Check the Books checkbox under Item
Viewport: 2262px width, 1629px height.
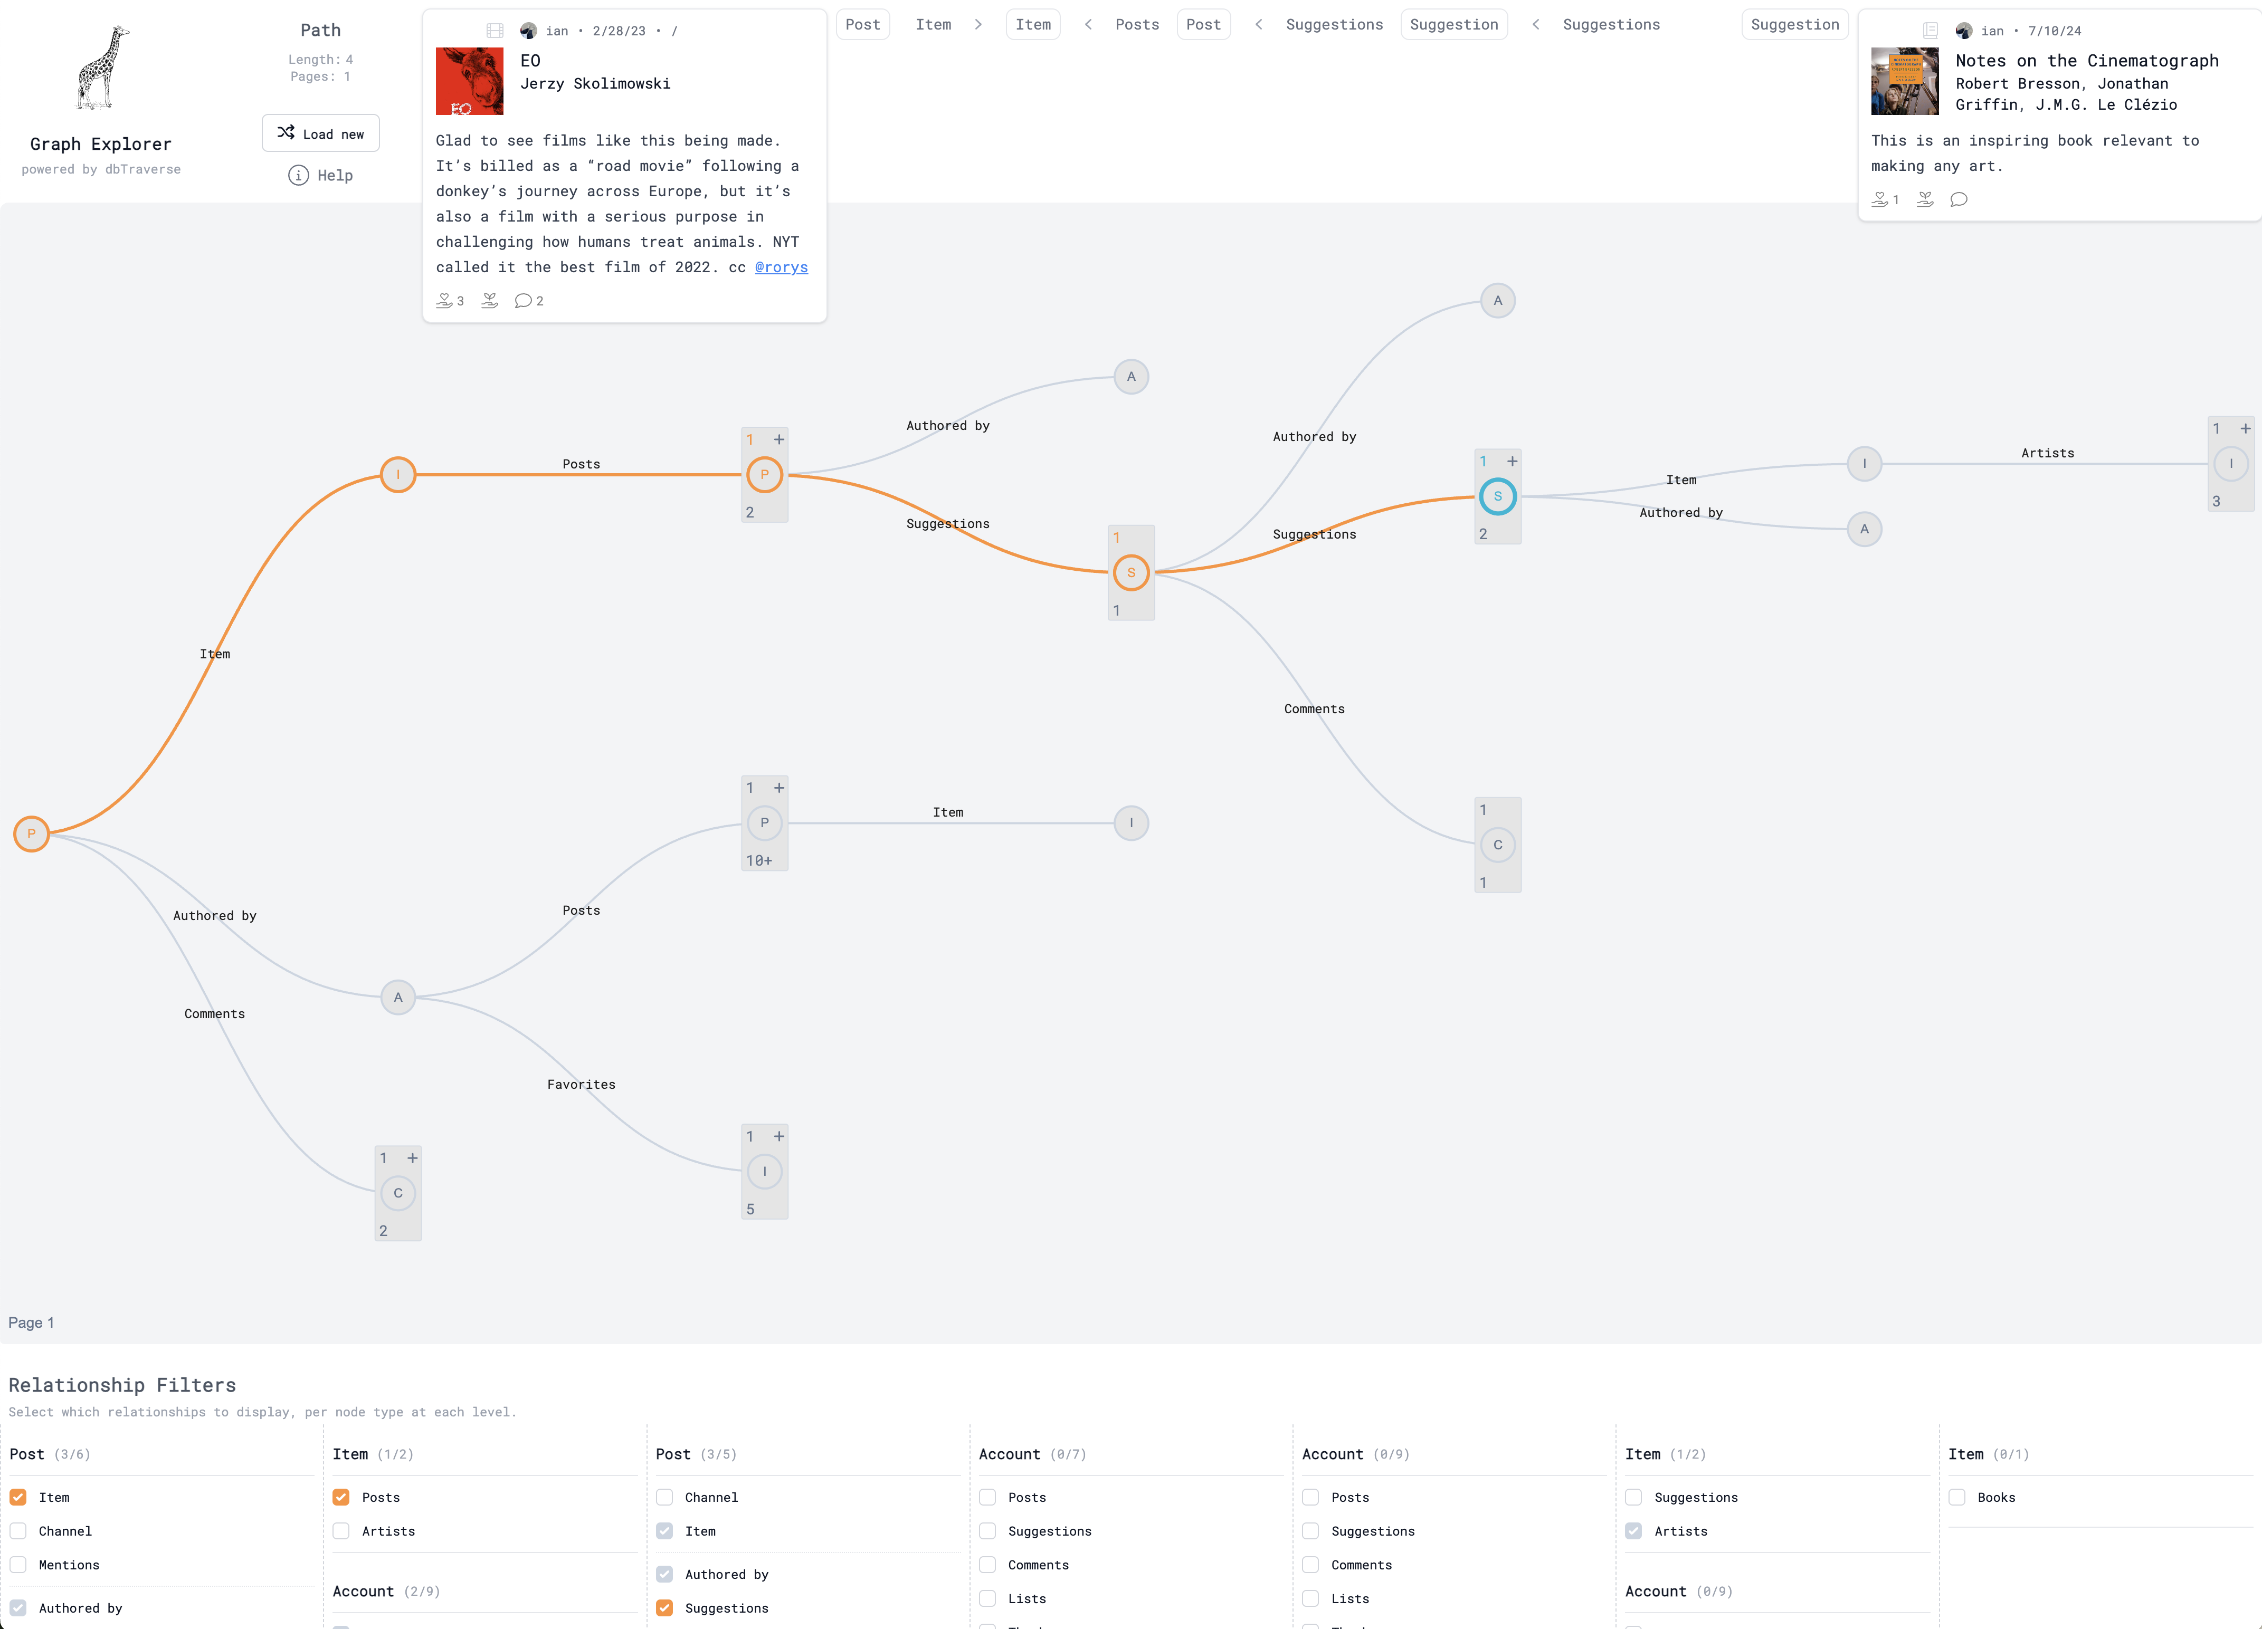pos(1958,1498)
